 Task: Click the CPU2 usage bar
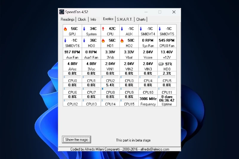(110, 77)
